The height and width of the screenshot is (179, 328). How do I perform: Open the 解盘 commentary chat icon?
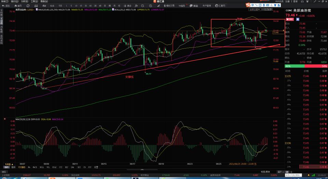tap(194, 6)
